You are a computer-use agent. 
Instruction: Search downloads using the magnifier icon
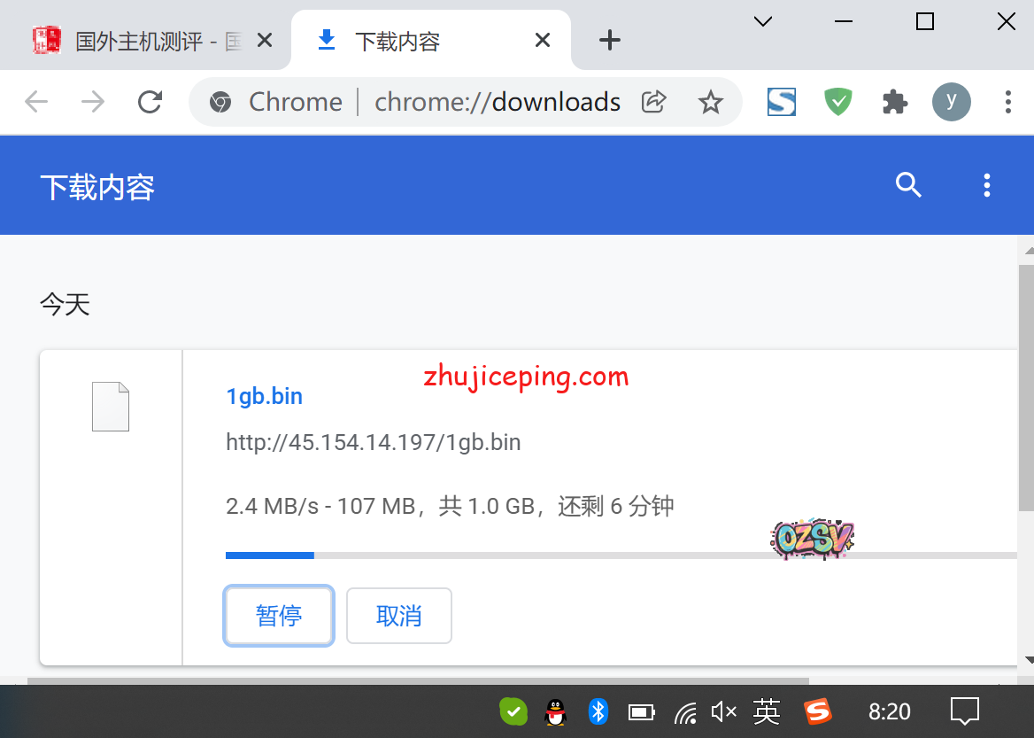click(x=908, y=185)
